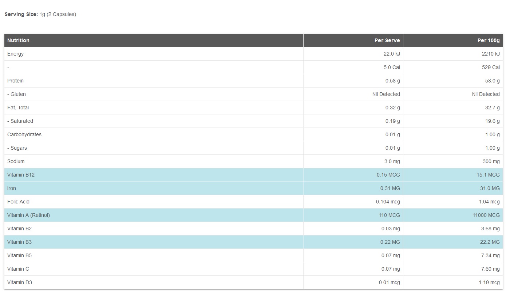The width and height of the screenshot is (506, 291).
Task: Click the 19.6 g saturated value
Action: pyautogui.click(x=493, y=121)
